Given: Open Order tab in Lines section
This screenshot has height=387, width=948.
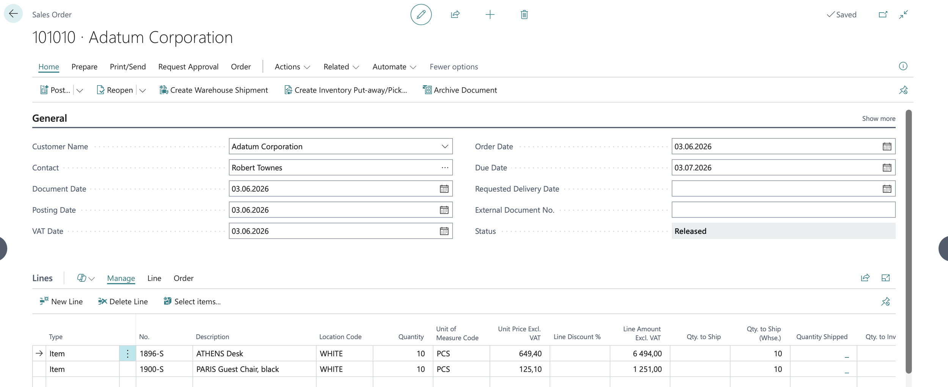Looking at the screenshot, I should point(184,278).
